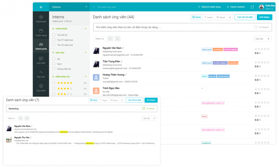Image resolution: width=279 pixels, height=167 pixels.
Task: Switch to the Import tab in main toolbar
Action: click(x=208, y=17)
